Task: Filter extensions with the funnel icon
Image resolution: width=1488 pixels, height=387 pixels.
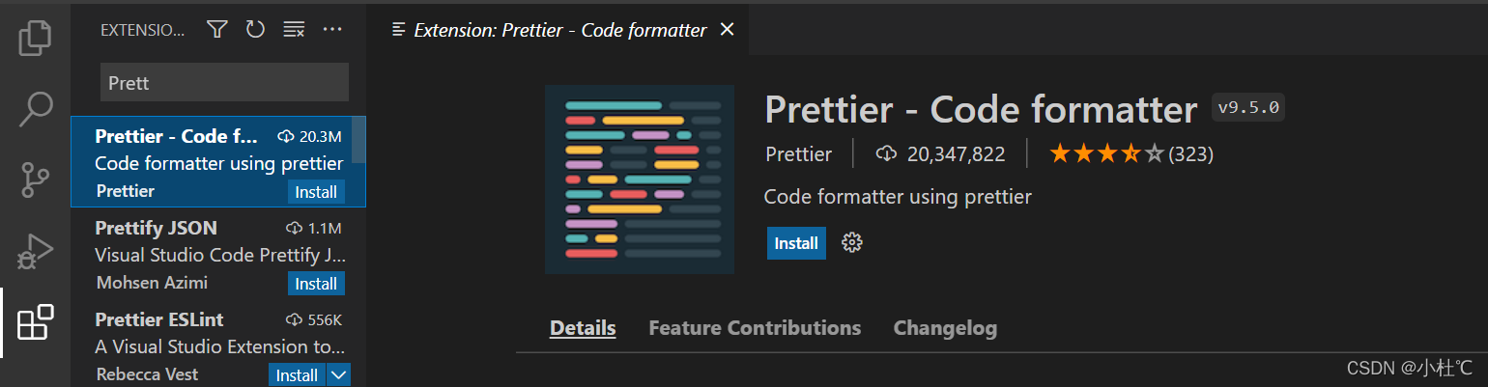Action: pyautogui.click(x=217, y=30)
